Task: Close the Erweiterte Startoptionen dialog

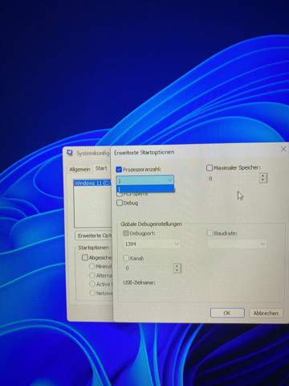Action: pos(283,149)
